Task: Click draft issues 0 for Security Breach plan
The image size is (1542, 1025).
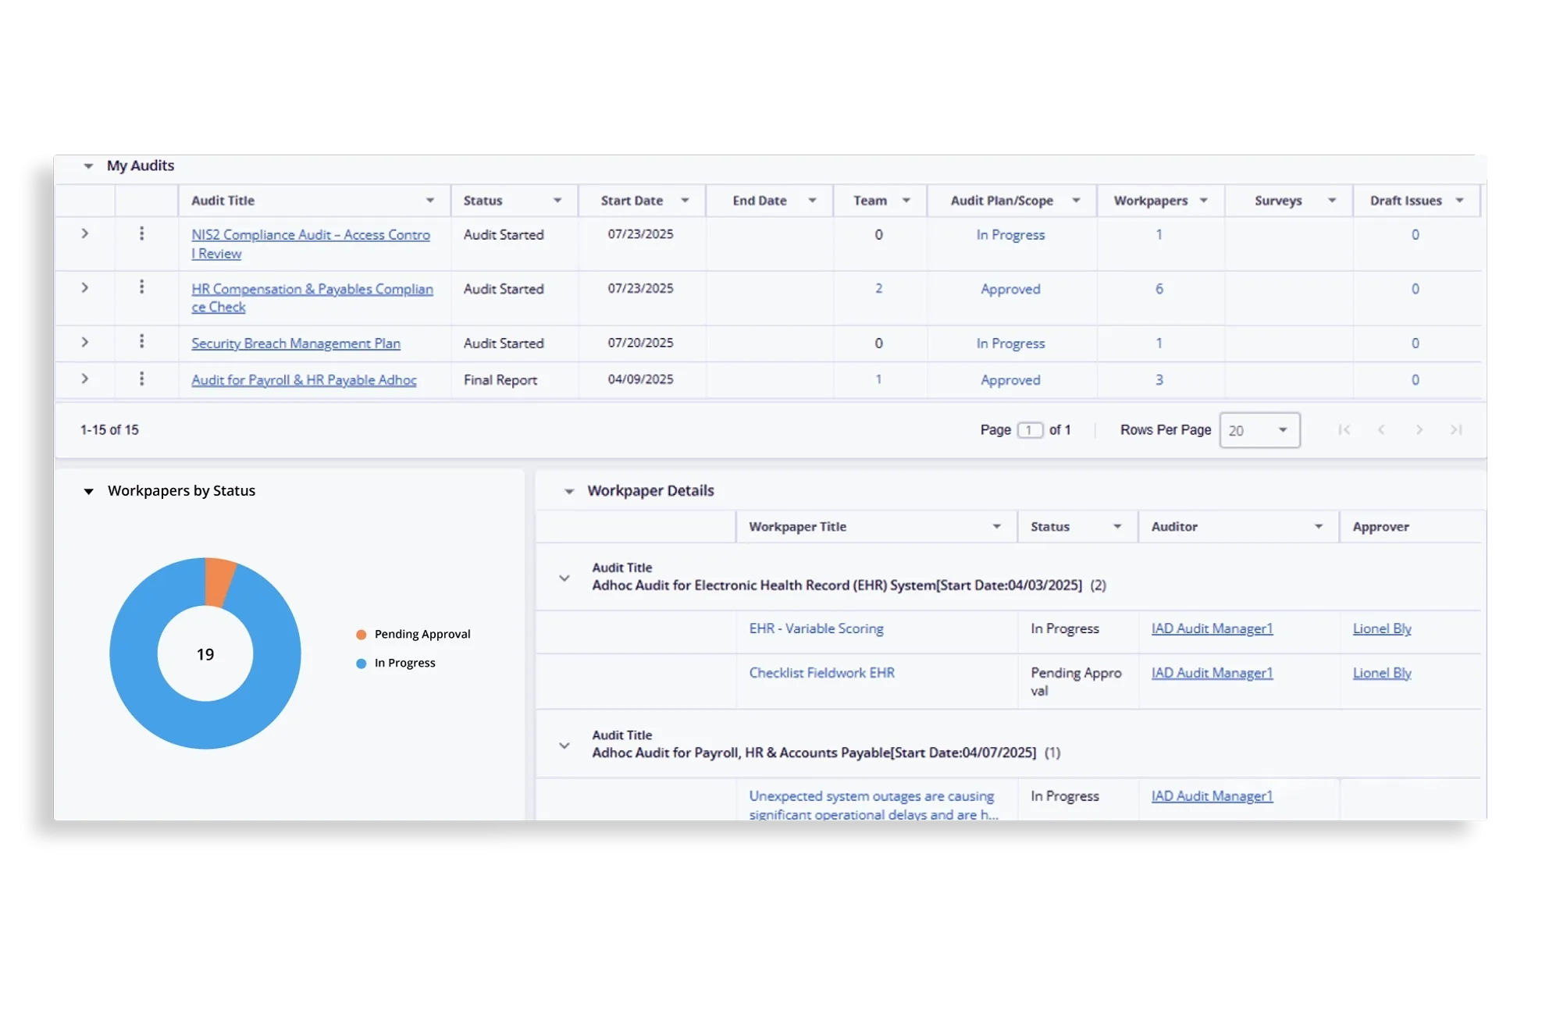Action: [x=1415, y=343]
